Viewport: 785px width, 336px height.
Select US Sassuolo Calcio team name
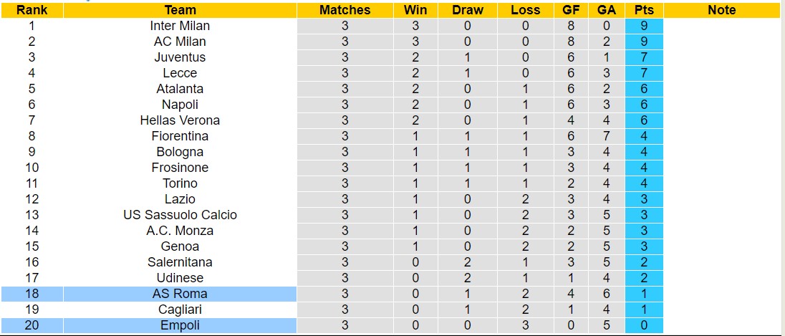[x=180, y=215]
